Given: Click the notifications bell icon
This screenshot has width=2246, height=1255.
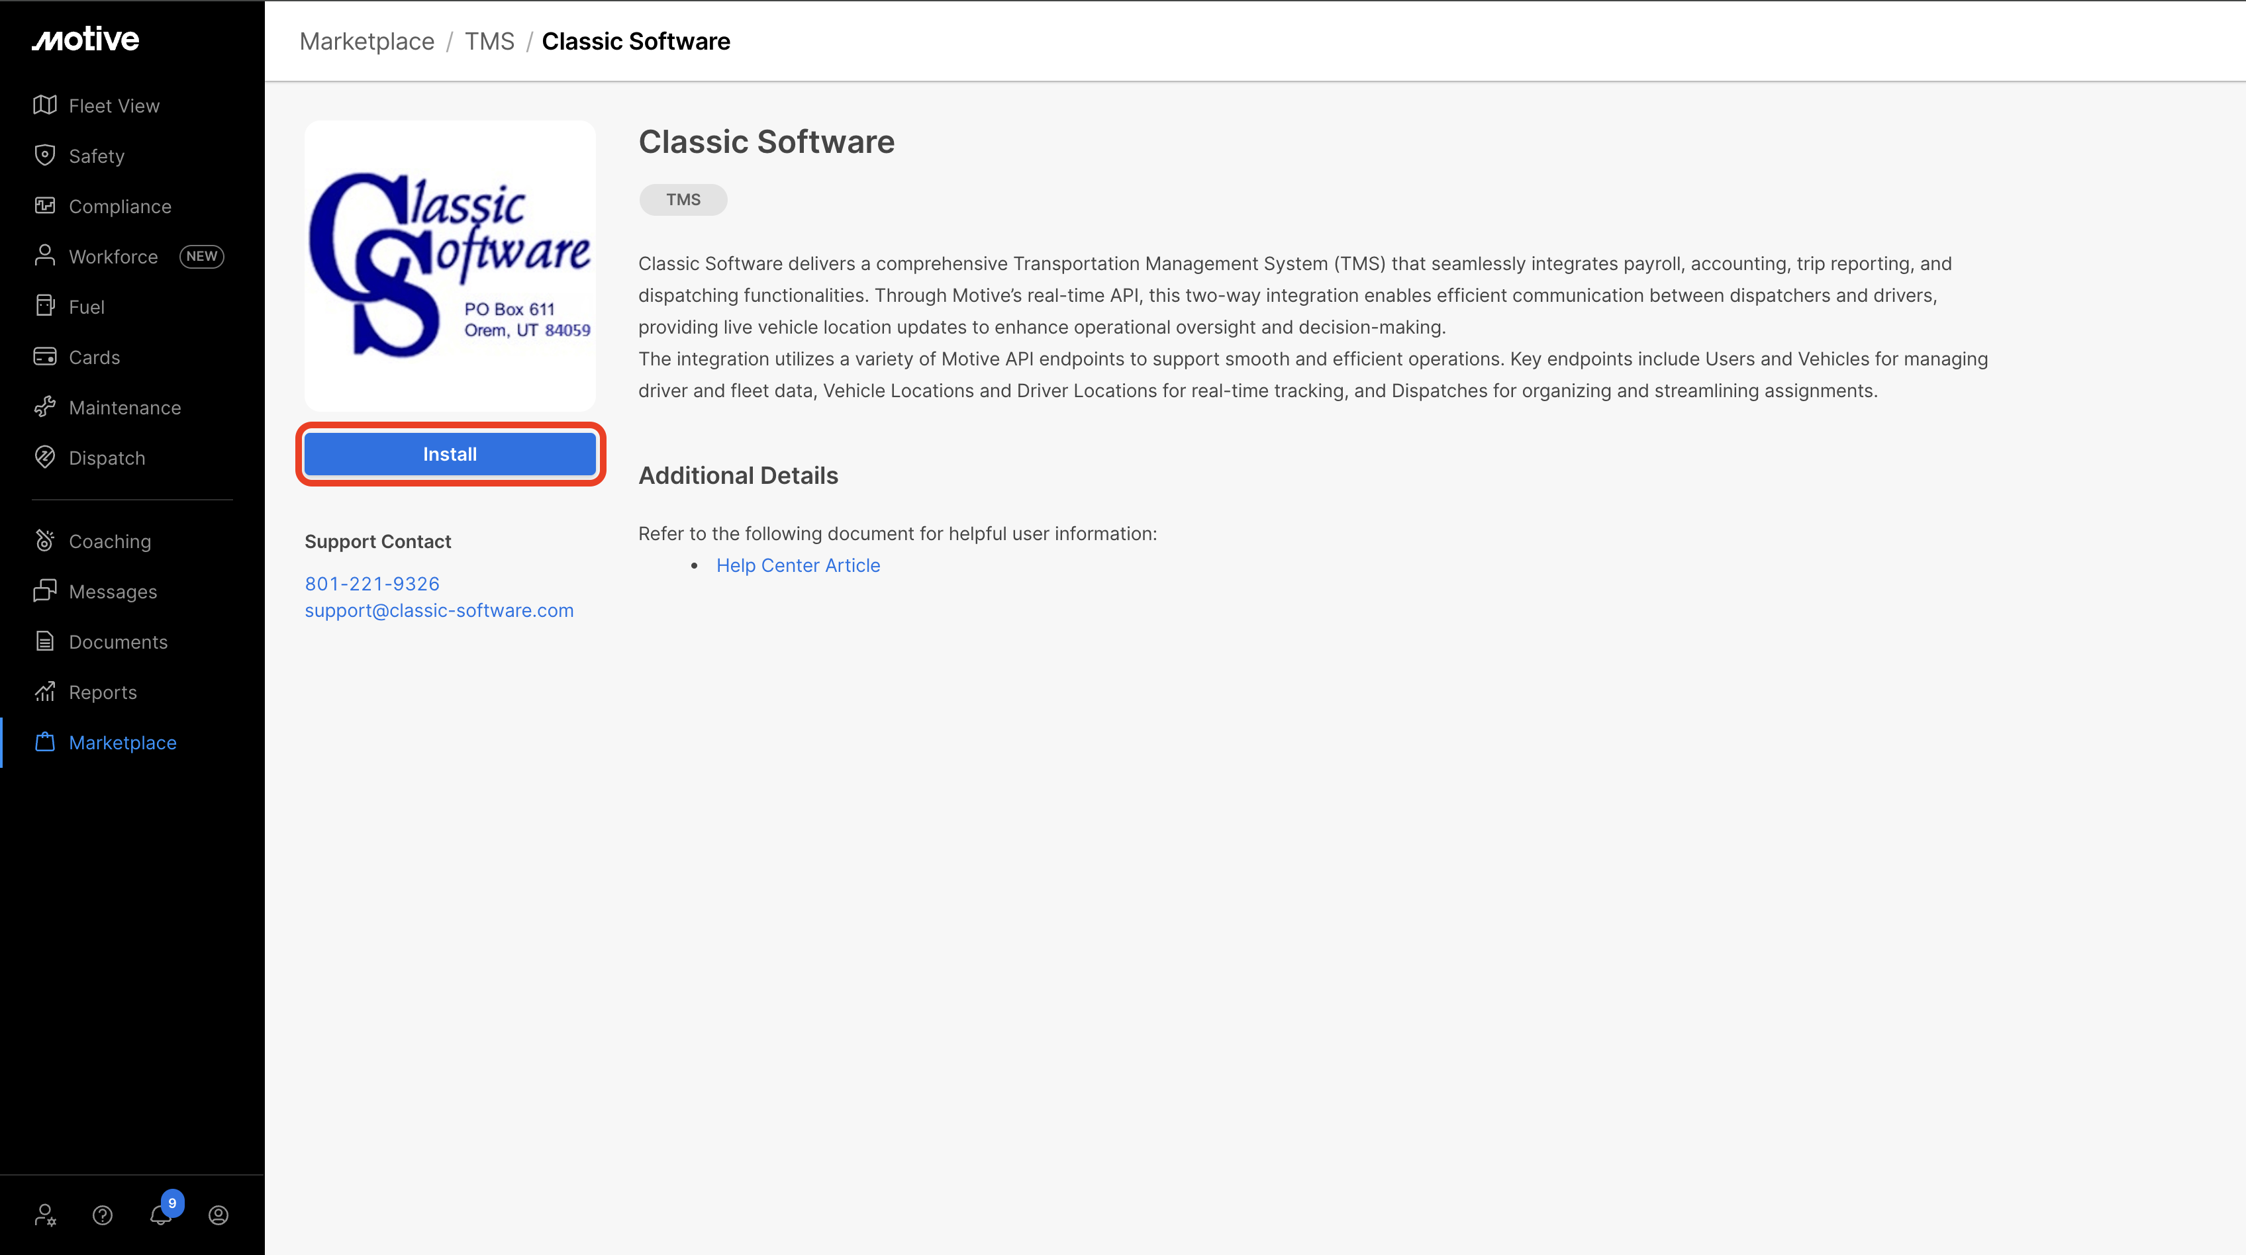Looking at the screenshot, I should (160, 1215).
